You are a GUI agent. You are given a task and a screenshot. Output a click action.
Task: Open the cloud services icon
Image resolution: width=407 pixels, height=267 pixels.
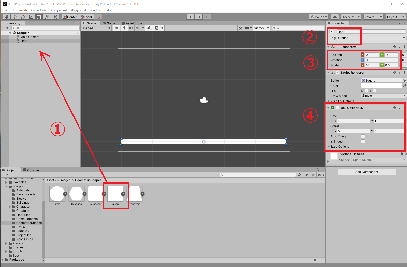point(335,17)
